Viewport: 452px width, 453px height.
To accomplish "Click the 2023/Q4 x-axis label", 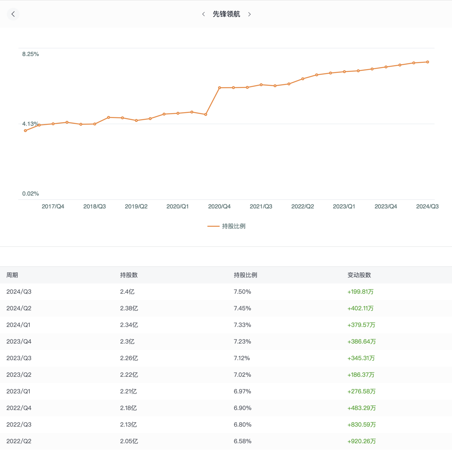I will click(x=386, y=206).
